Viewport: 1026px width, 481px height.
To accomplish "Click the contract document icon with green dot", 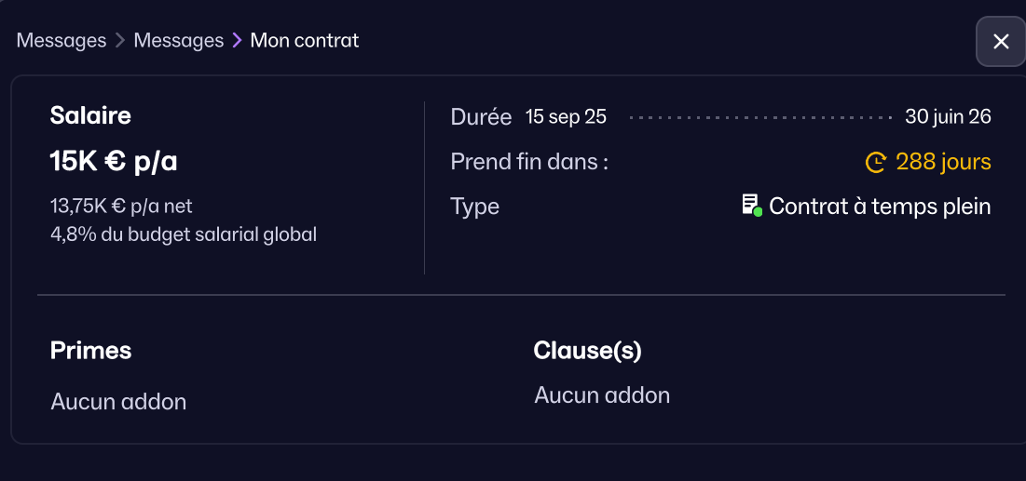I will 752,206.
